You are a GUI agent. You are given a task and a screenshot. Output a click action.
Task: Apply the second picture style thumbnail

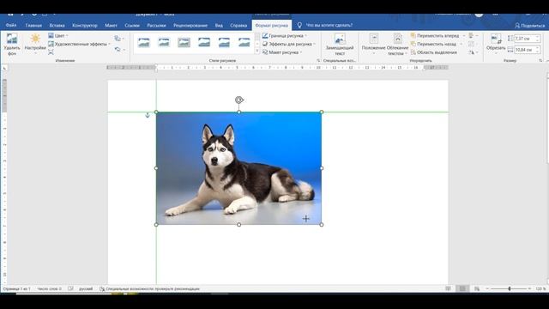[164, 42]
